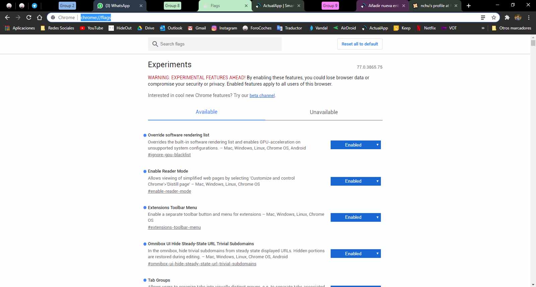This screenshot has width=536, height=287.
Task: Open Otros marcadores folder
Action: click(x=511, y=28)
